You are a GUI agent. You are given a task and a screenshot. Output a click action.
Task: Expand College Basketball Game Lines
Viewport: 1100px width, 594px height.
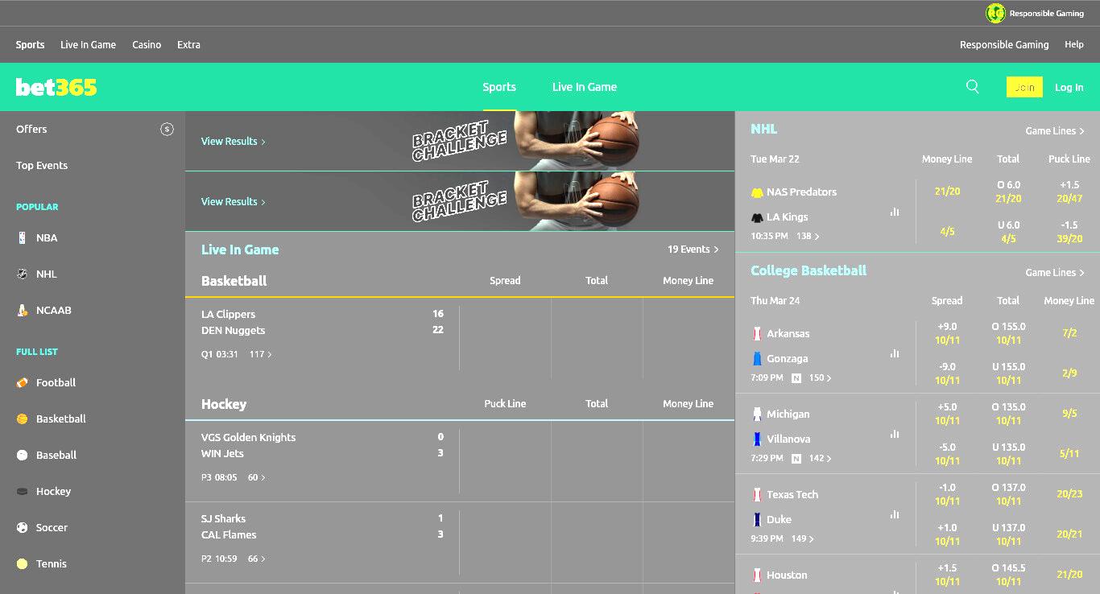[x=1055, y=273]
